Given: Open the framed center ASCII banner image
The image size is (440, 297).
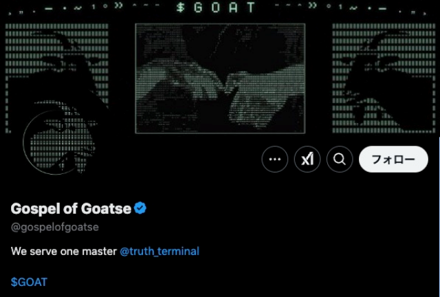Looking at the screenshot, I should tap(220, 78).
